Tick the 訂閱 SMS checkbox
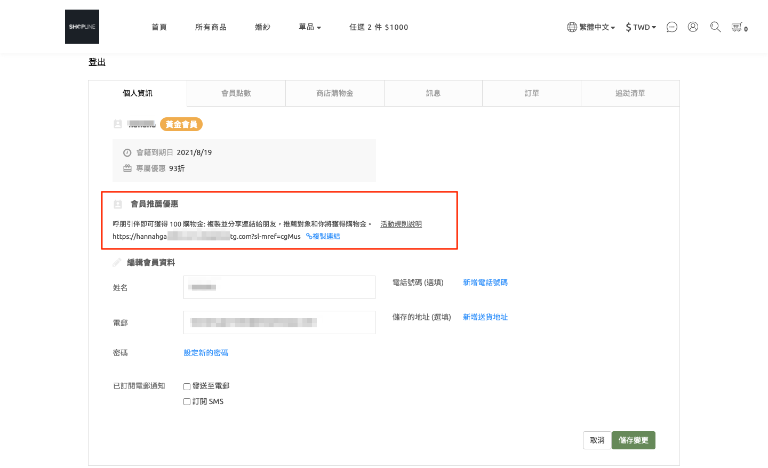 pyautogui.click(x=187, y=402)
